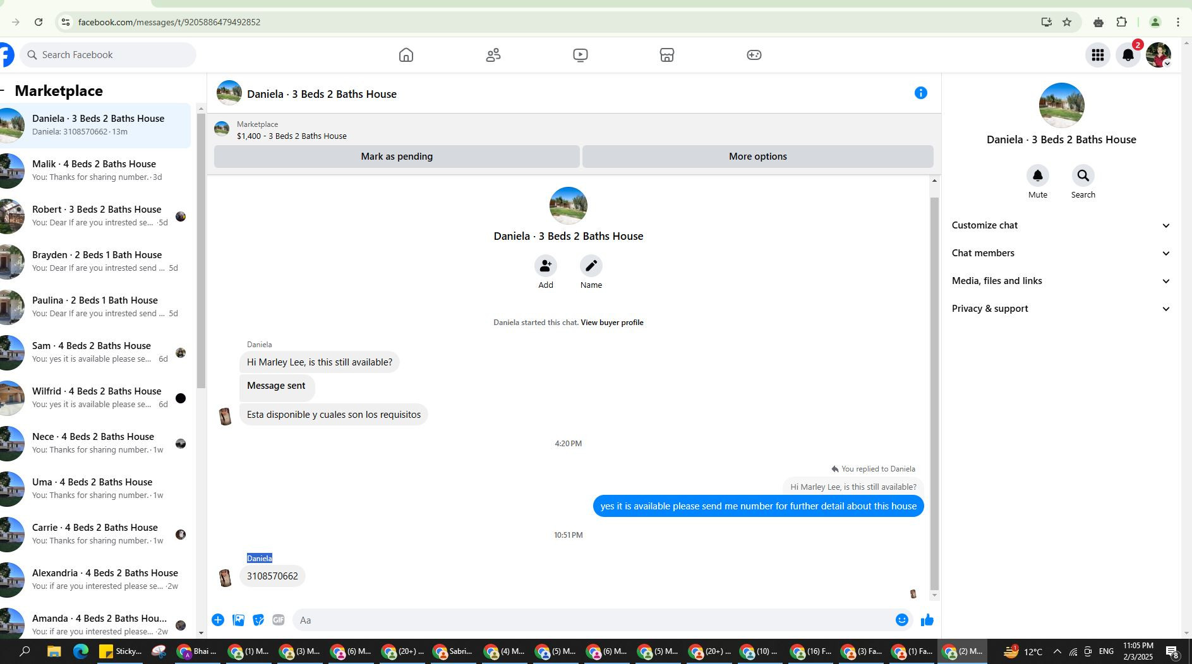Click the chat message area scrollbar
This screenshot has width=1192, height=664.
coord(934,393)
